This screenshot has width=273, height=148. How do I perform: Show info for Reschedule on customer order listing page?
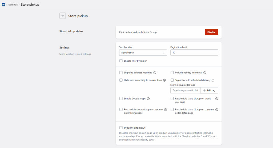tap(166, 110)
